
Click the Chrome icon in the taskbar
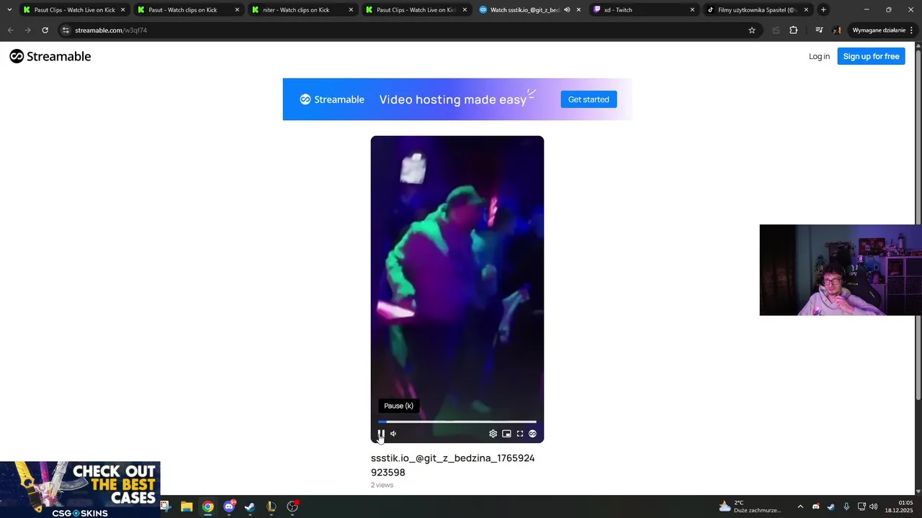(x=207, y=506)
